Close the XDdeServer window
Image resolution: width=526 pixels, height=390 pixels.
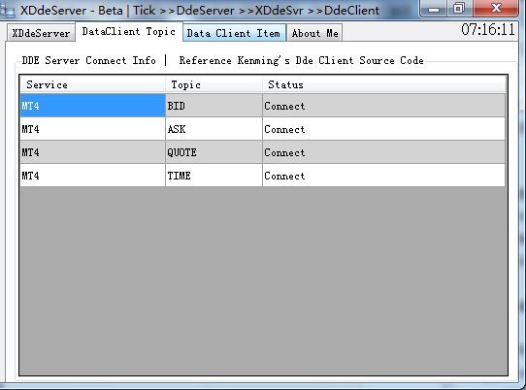[x=496, y=9]
